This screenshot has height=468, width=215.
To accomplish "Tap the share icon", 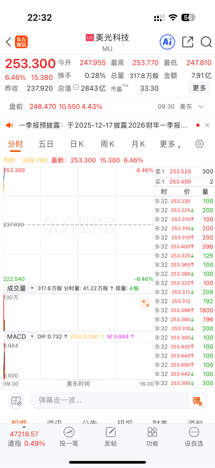I will (188, 42).
